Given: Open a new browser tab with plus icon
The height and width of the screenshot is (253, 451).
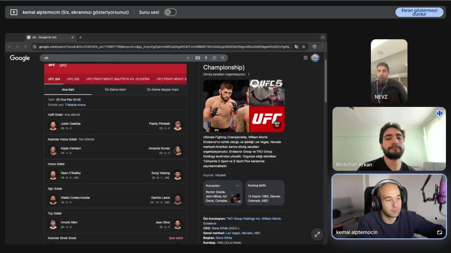Looking at the screenshot, I should coord(80,37).
